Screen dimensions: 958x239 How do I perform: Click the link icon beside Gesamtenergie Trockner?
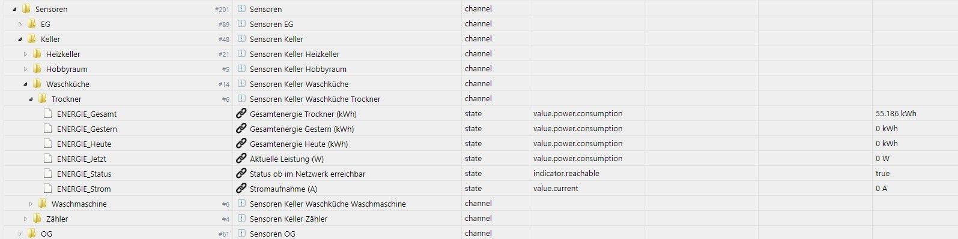[x=241, y=113]
